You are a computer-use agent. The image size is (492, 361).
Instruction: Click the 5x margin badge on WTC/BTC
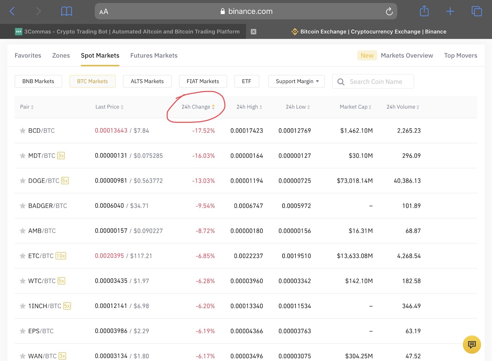pyautogui.click(x=61, y=281)
